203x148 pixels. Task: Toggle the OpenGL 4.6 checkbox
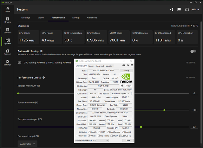121,136
